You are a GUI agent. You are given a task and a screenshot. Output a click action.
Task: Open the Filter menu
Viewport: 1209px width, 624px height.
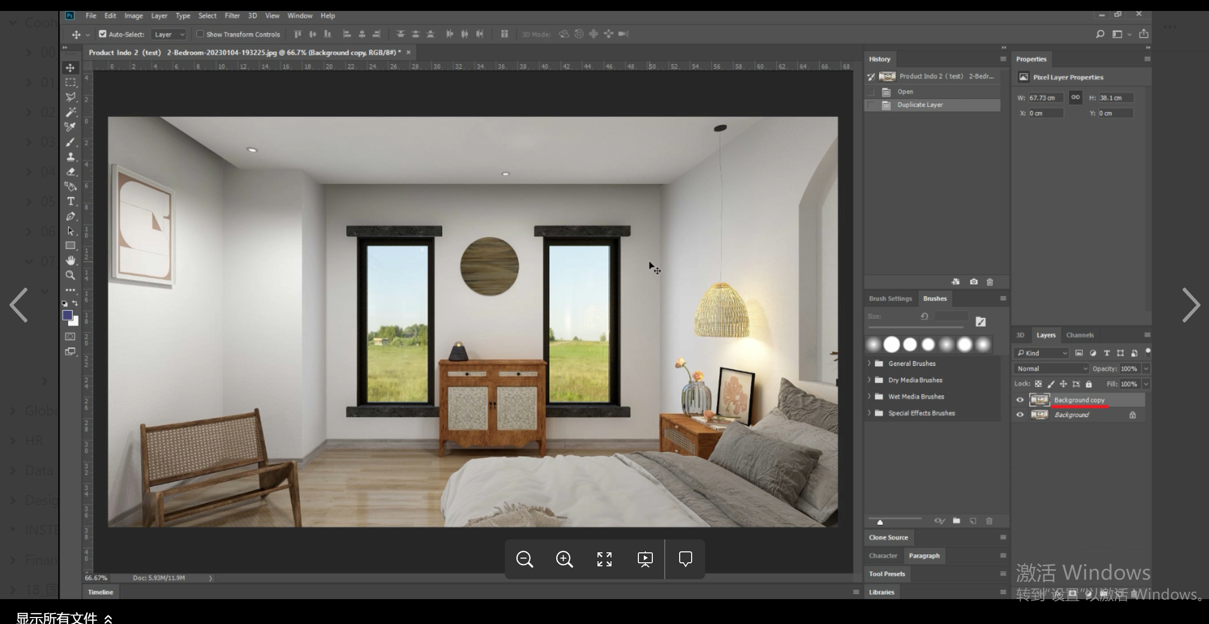232,15
